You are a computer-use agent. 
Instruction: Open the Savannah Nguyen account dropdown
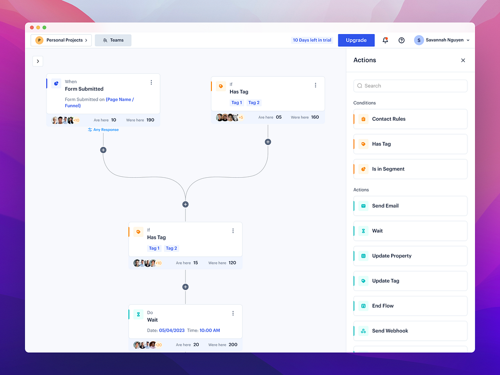tap(442, 40)
